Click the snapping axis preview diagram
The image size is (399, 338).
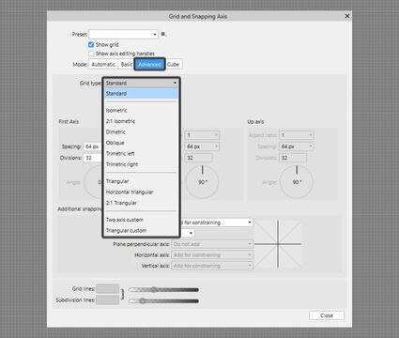click(278, 244)
